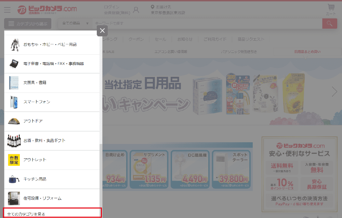The height and width of the screenshot is (218, 342).
Task: Click the yellow 台数限定 outlet icon
Action: [14, 160]
